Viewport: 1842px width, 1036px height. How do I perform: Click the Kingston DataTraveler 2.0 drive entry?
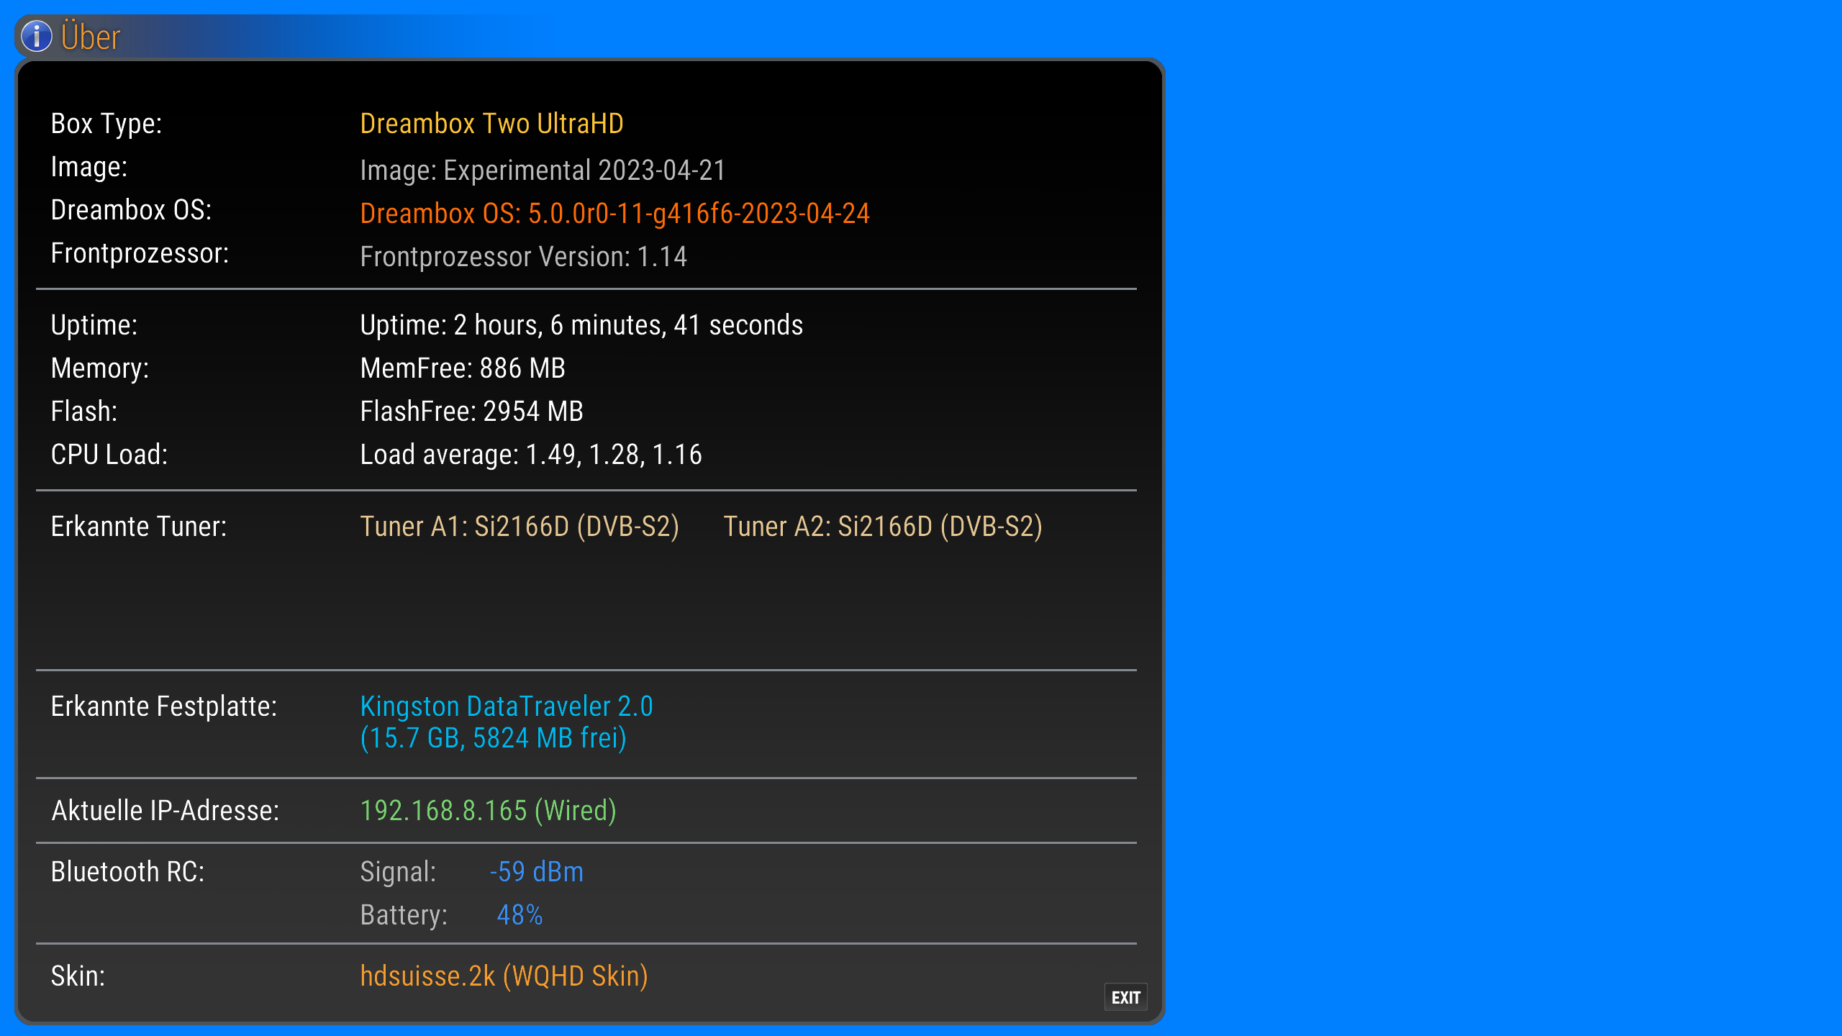tap(506, 706)
